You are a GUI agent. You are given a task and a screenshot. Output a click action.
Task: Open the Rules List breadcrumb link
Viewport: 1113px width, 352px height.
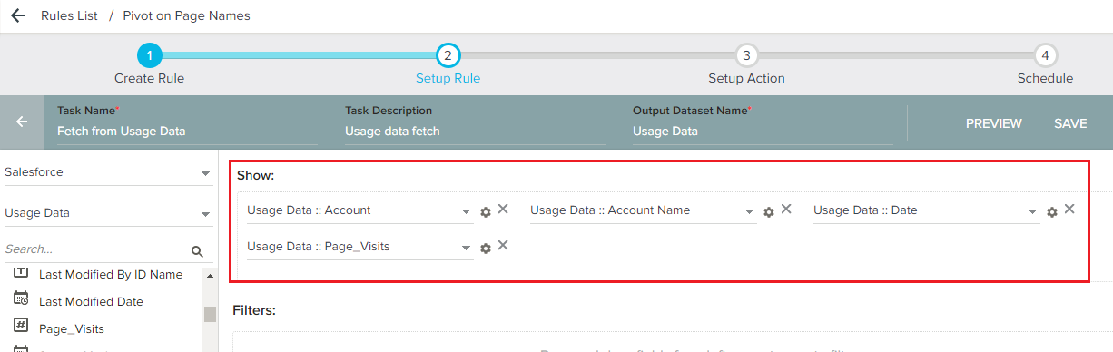point(69,15)
